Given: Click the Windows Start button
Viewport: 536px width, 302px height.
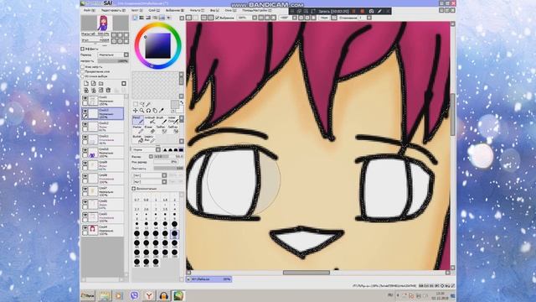Looking at the screenshot, I should click(x=88, y=295).
